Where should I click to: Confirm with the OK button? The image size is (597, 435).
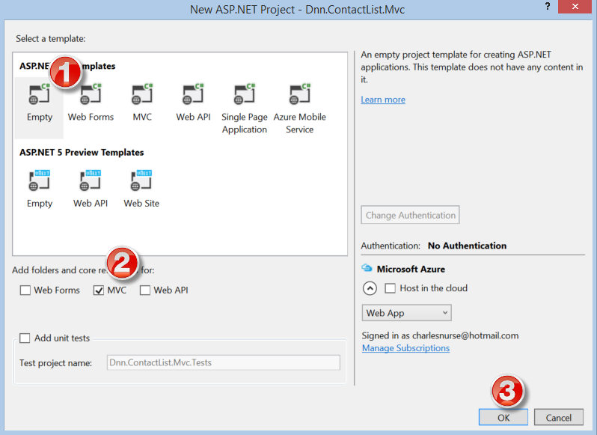point(503,418)
